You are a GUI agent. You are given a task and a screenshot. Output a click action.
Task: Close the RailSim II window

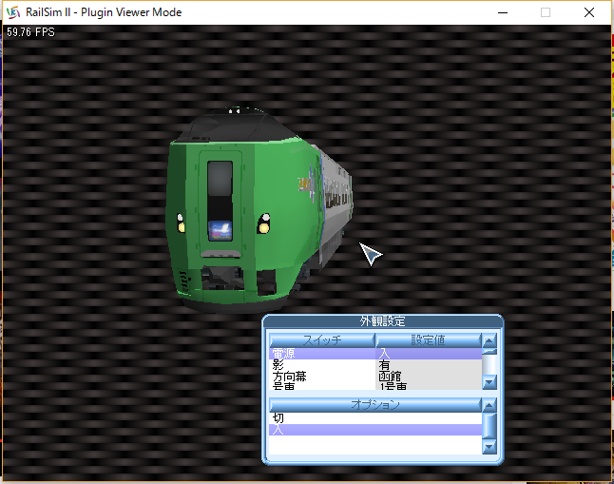click(x=589, y=12)
